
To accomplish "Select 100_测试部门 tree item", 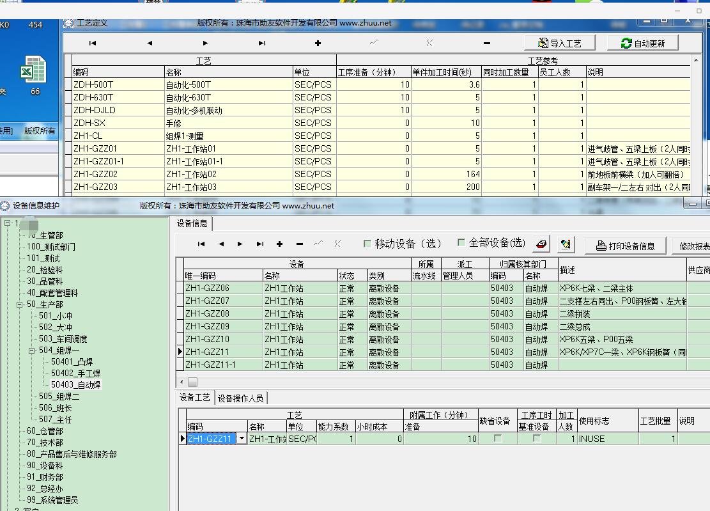I will [x=50, y=247].
